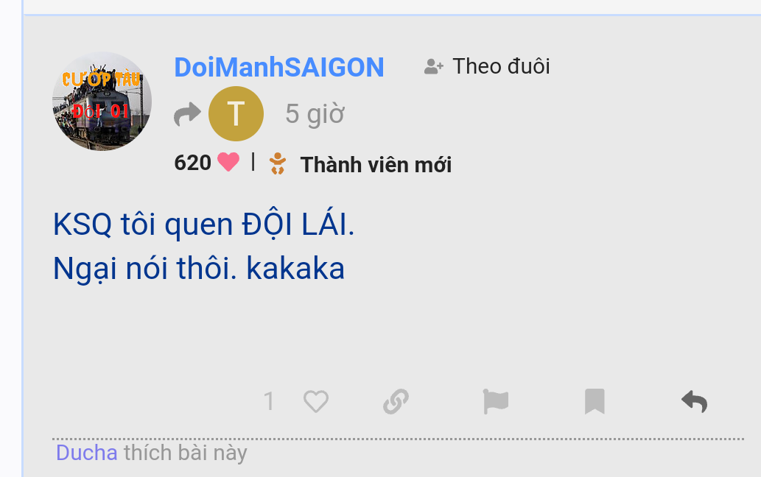This screenshot has height=477, width=761.
Task: Click the Theo đuôi follow button
Action: (x=487, y=66)
